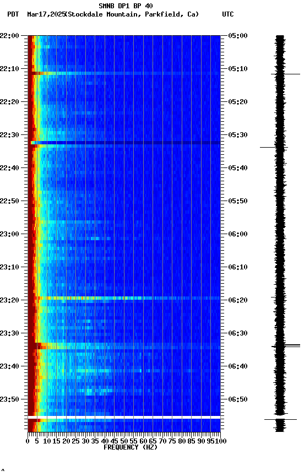Click the seismogram spike near 05:12 UTC

pyautogui.click(x=285, y=74)
